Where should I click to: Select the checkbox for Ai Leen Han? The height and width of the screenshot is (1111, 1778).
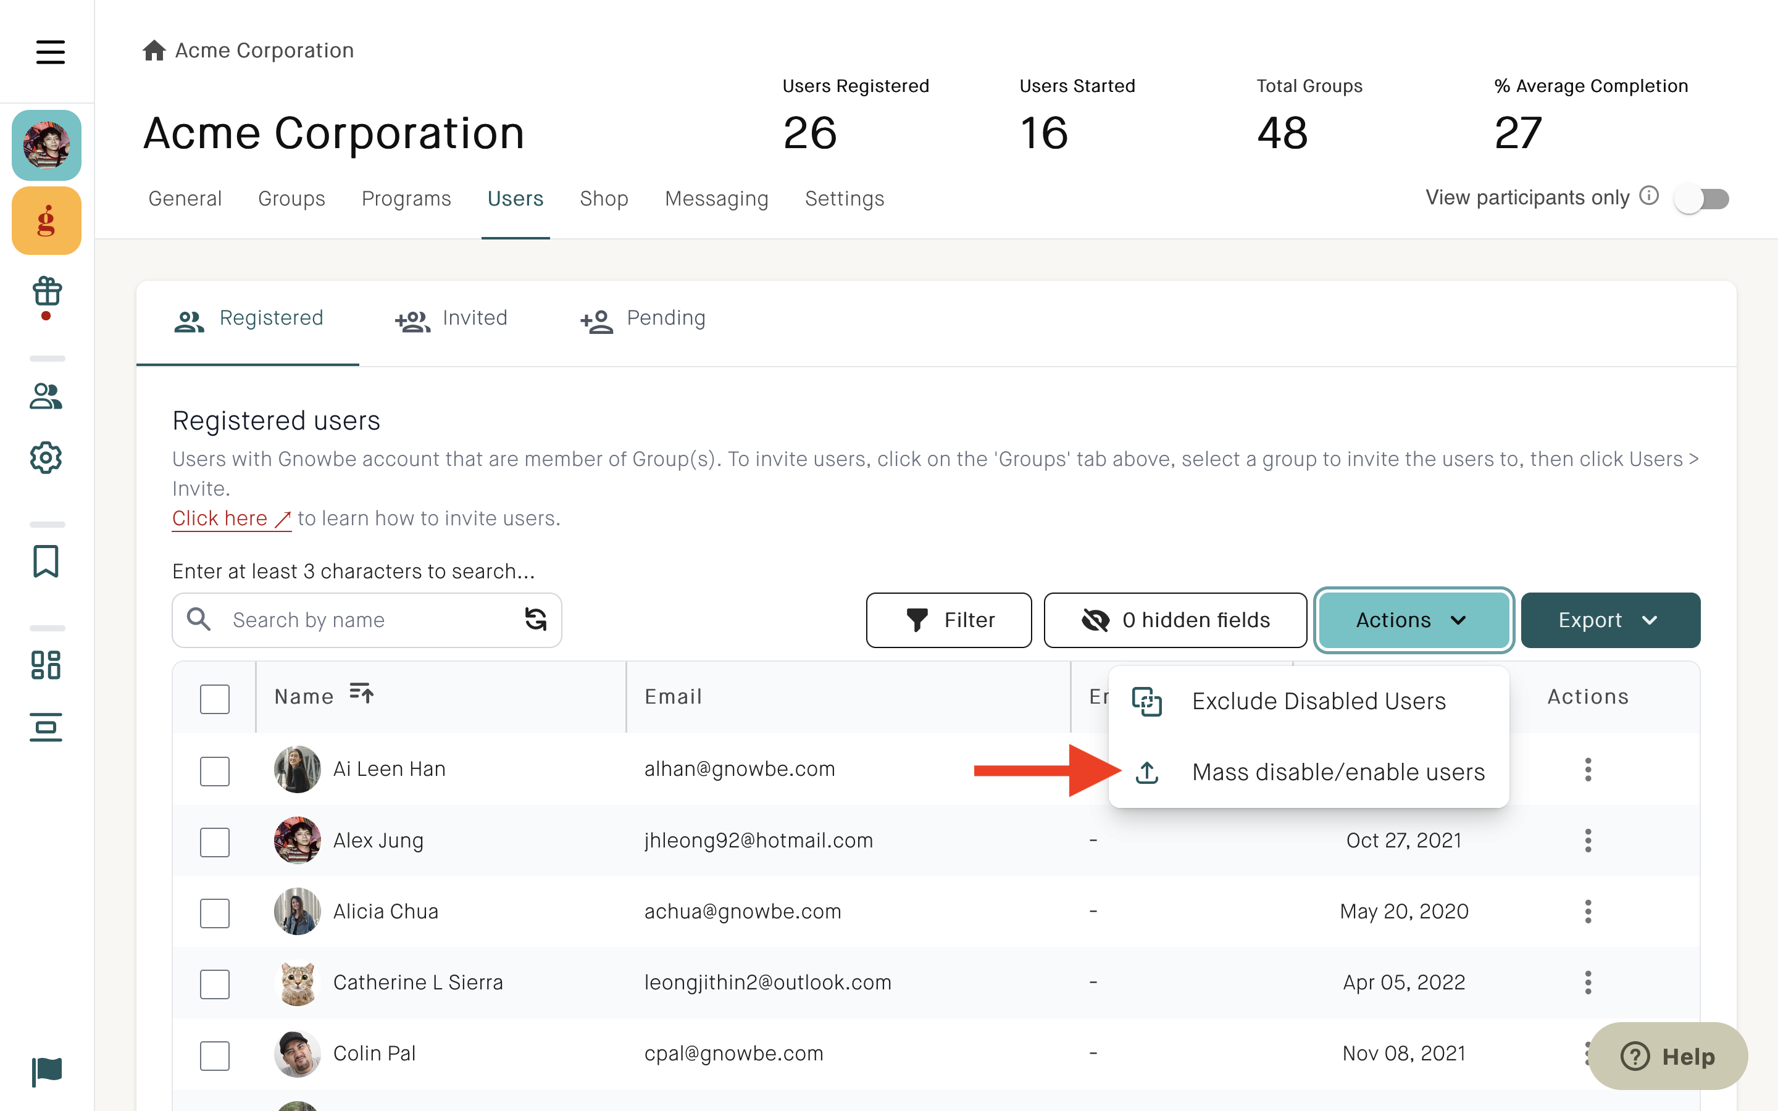[x=215, y=771]
